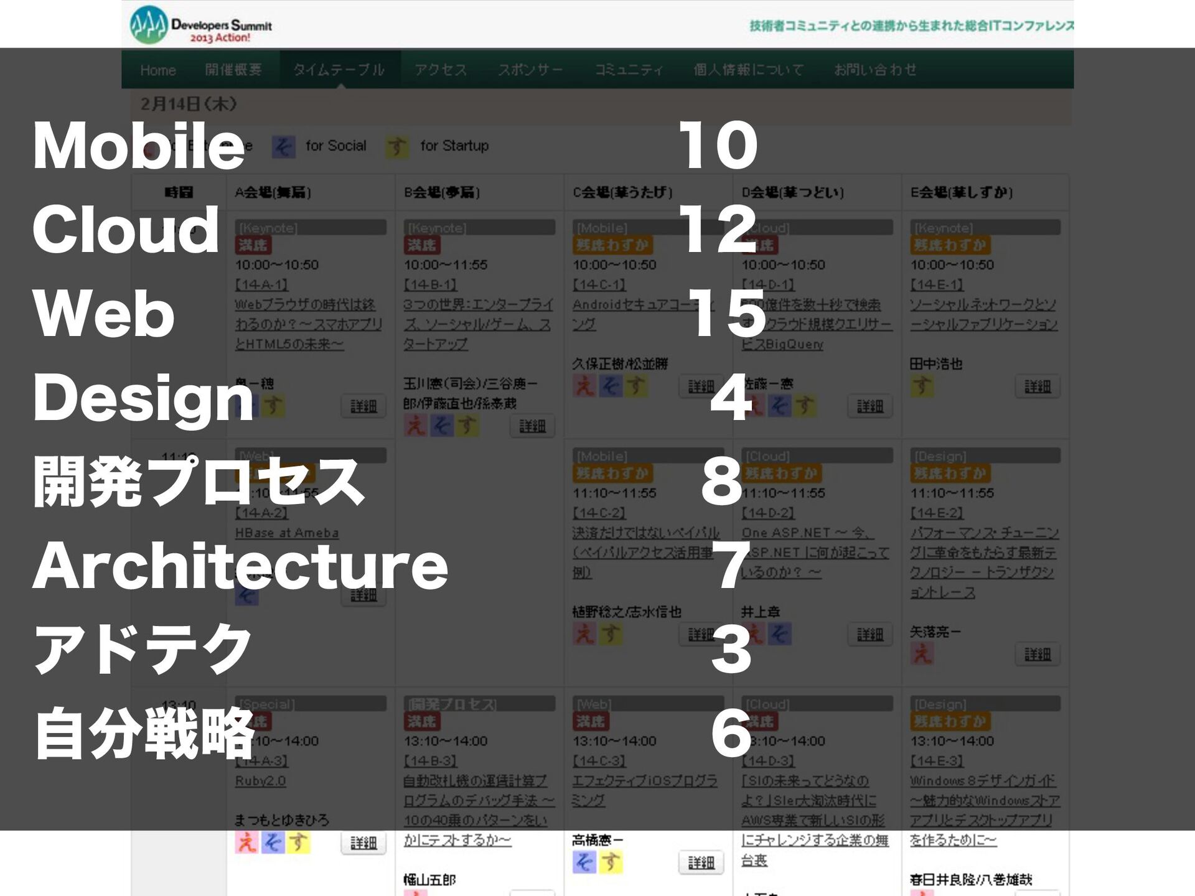The height and width of the screenshot is (896, 1195).
Task: Open the Windows 8デザインガイド session link
Action: 985,810
